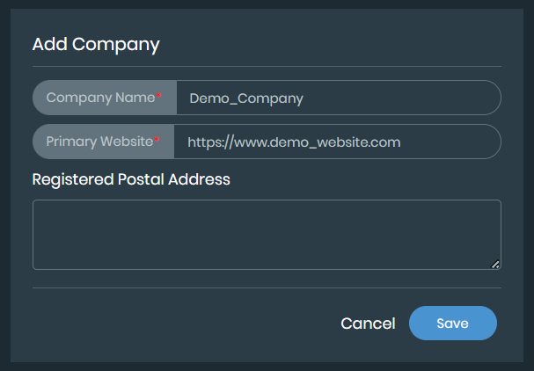Click the "Company Name" field label

click(100, 98)
